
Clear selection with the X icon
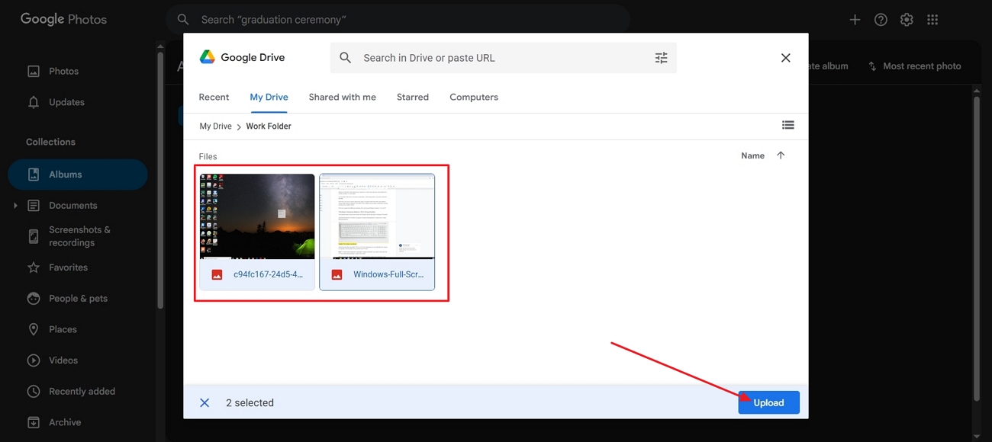[205, 402]
